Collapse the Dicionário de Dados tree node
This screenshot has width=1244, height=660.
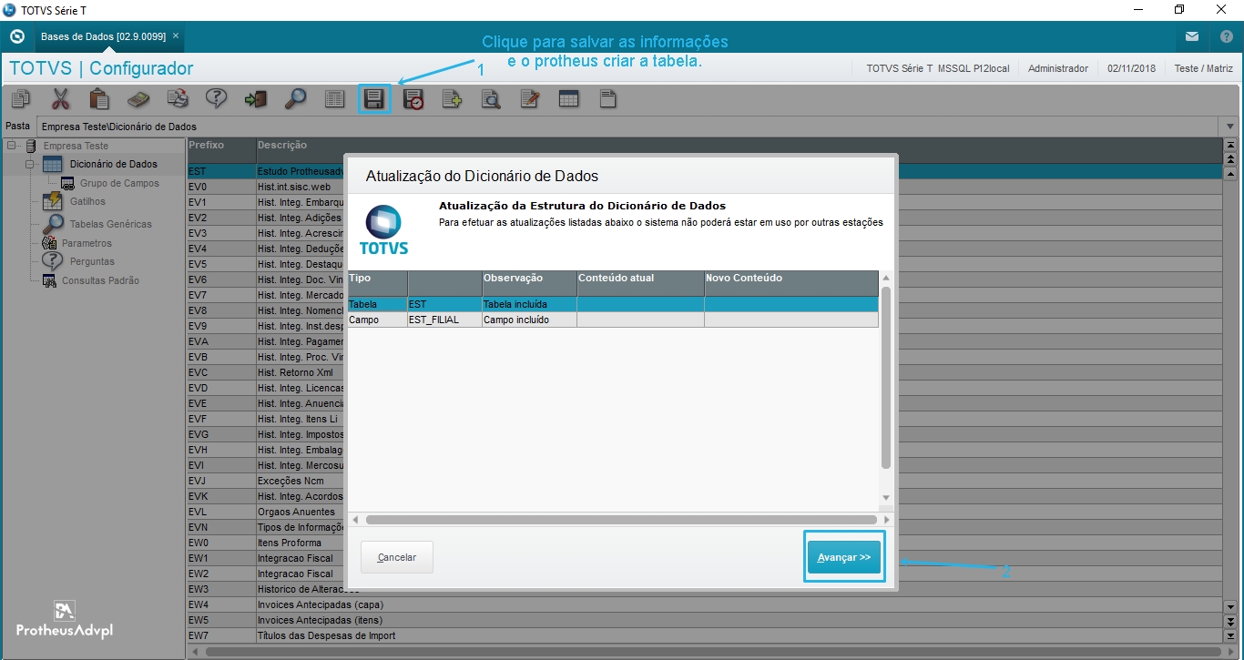[29, 165]
